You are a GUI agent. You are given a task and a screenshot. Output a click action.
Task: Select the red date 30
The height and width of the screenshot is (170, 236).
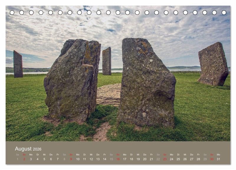(x=212, y=159)
